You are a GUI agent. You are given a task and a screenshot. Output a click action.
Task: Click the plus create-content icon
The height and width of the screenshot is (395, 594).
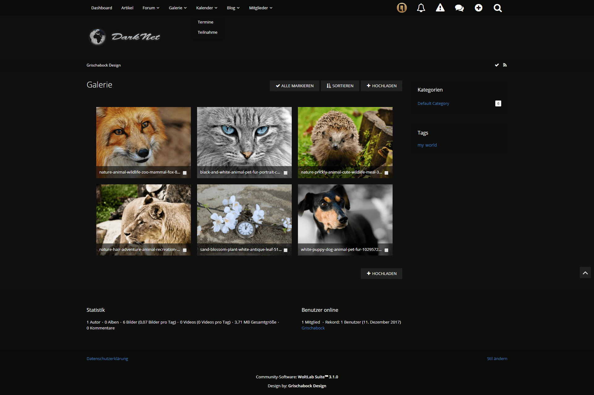tap(478, 8)
